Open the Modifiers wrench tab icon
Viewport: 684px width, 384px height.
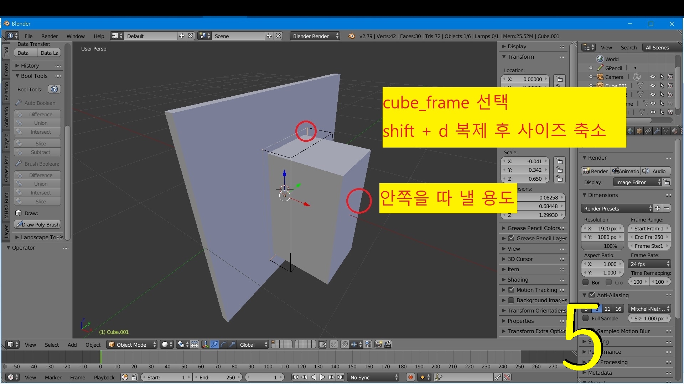[x=657, y=131]
